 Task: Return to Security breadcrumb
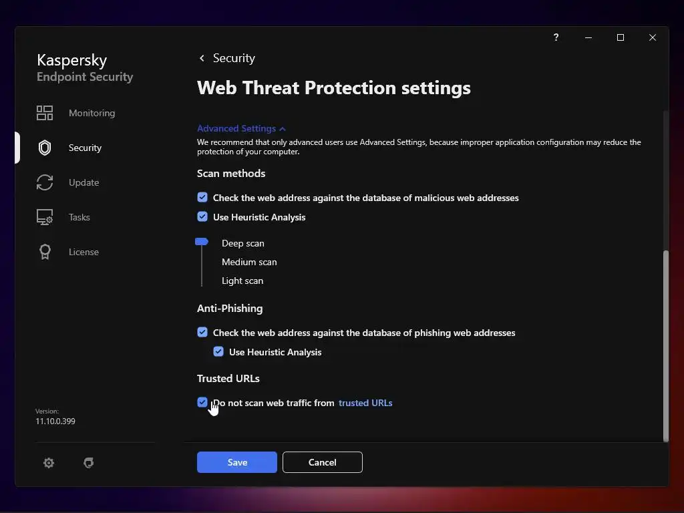[234, 58]
